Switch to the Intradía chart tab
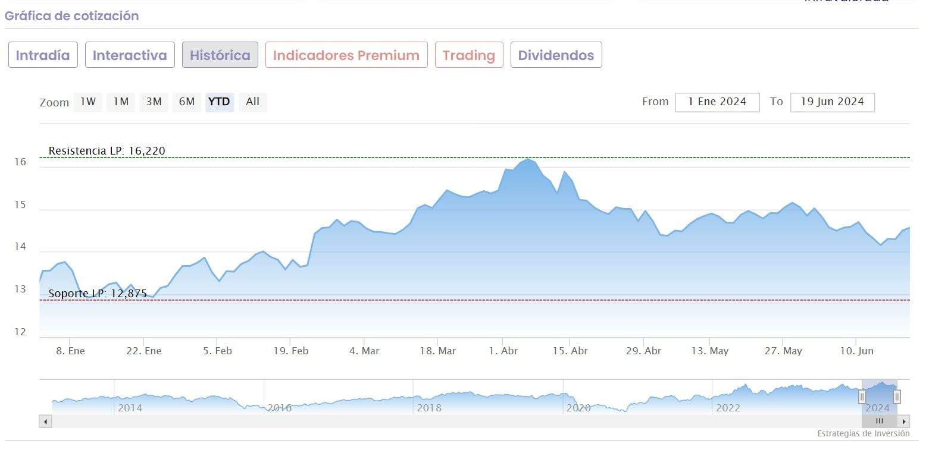This screenshot has height=450, width=926. click(x=43, y=55)
